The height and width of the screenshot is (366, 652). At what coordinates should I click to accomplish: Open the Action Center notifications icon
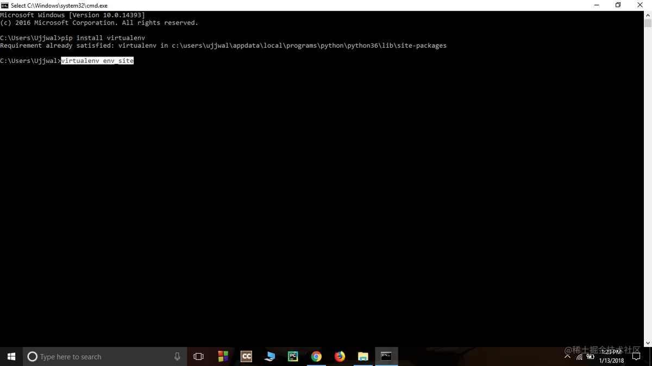[636, 357]
